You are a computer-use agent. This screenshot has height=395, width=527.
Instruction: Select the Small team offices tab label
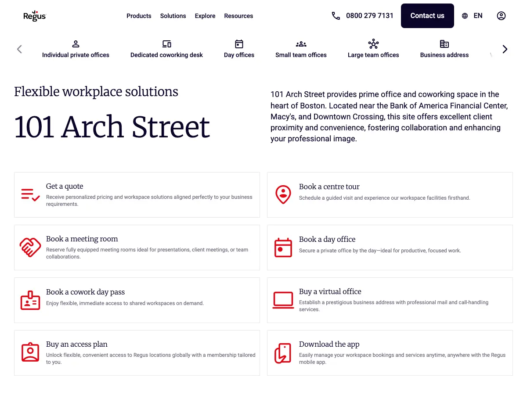click(301, 55)
